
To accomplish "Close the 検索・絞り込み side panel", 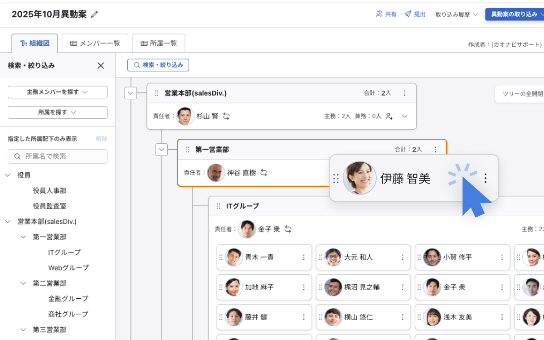I will 101,66.
